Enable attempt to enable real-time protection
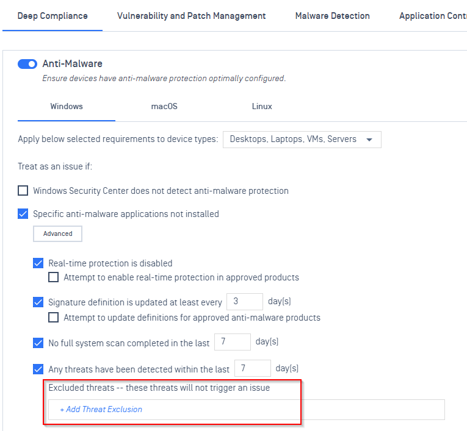Image resolution: width=467 pixels, height=431 pixels. pos(53,277)
